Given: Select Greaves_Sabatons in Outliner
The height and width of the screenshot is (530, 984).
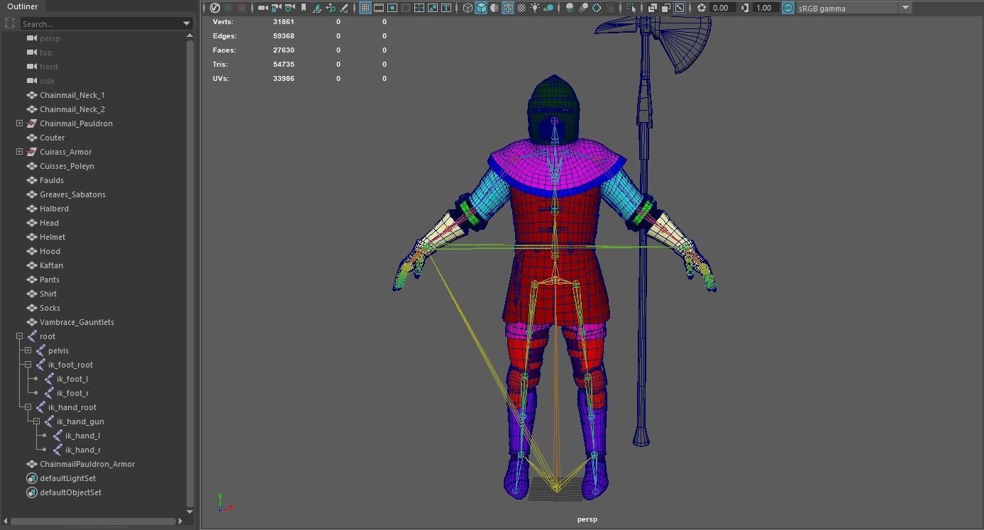Looking at the screenshot, I should pyautogui.click(x=72, y=194).
